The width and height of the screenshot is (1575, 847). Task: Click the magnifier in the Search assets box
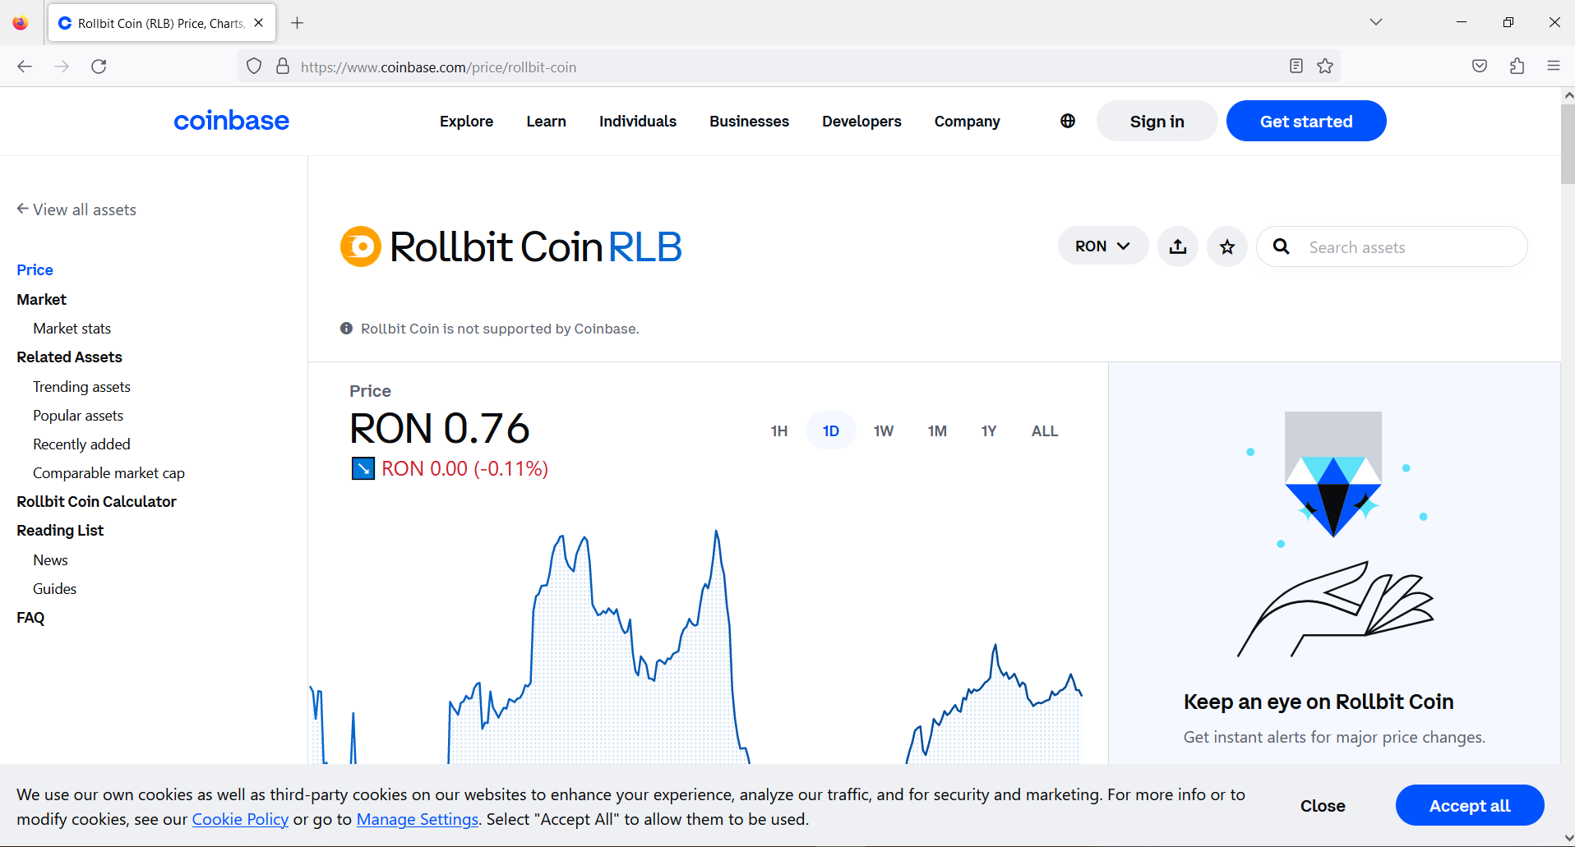1282,246
